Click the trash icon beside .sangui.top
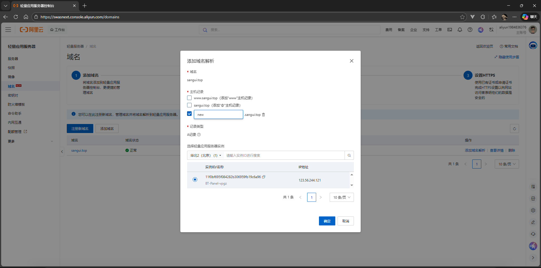Viewport: 541px width, 268px height. pos(263,115)
